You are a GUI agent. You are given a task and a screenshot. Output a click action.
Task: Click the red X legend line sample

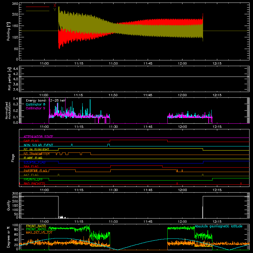pyautogui.click(x=38, y=7)
